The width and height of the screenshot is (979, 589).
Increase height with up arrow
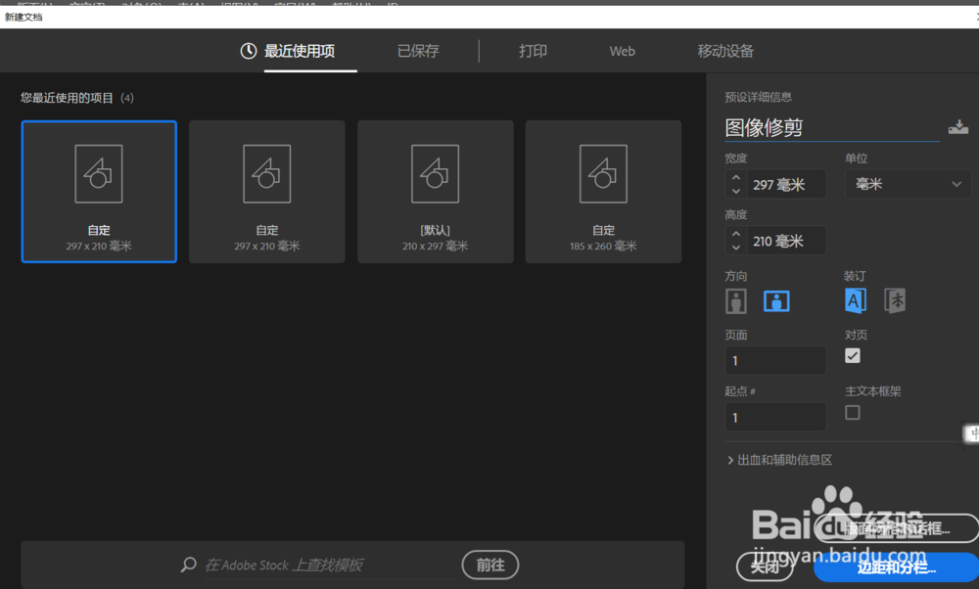click(736, 234)
